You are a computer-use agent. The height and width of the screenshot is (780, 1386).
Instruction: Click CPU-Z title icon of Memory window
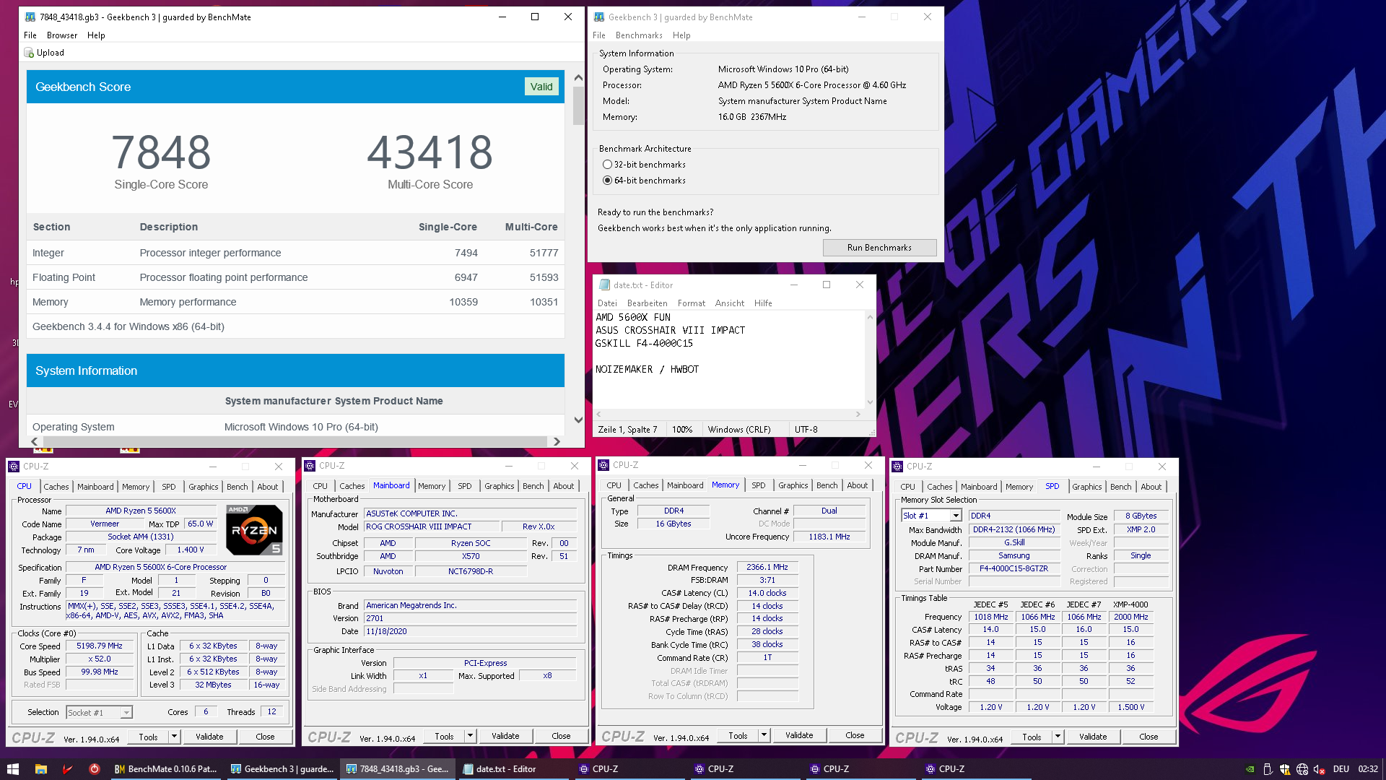603,465
